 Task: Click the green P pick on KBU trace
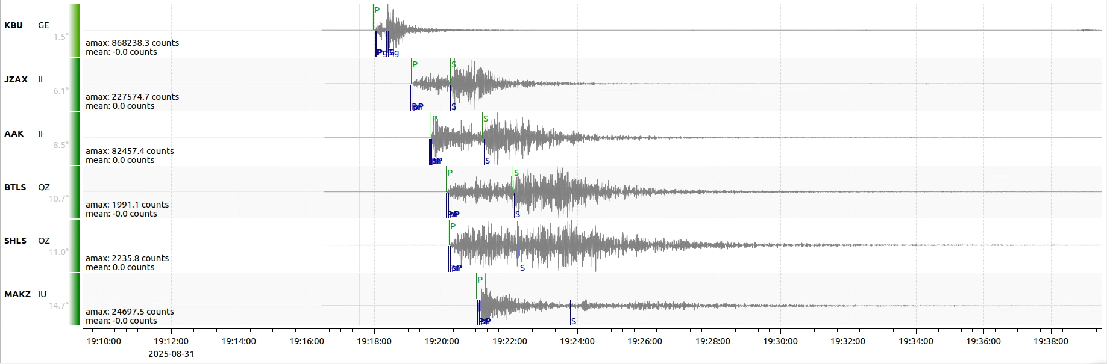[x=376, y=10]
